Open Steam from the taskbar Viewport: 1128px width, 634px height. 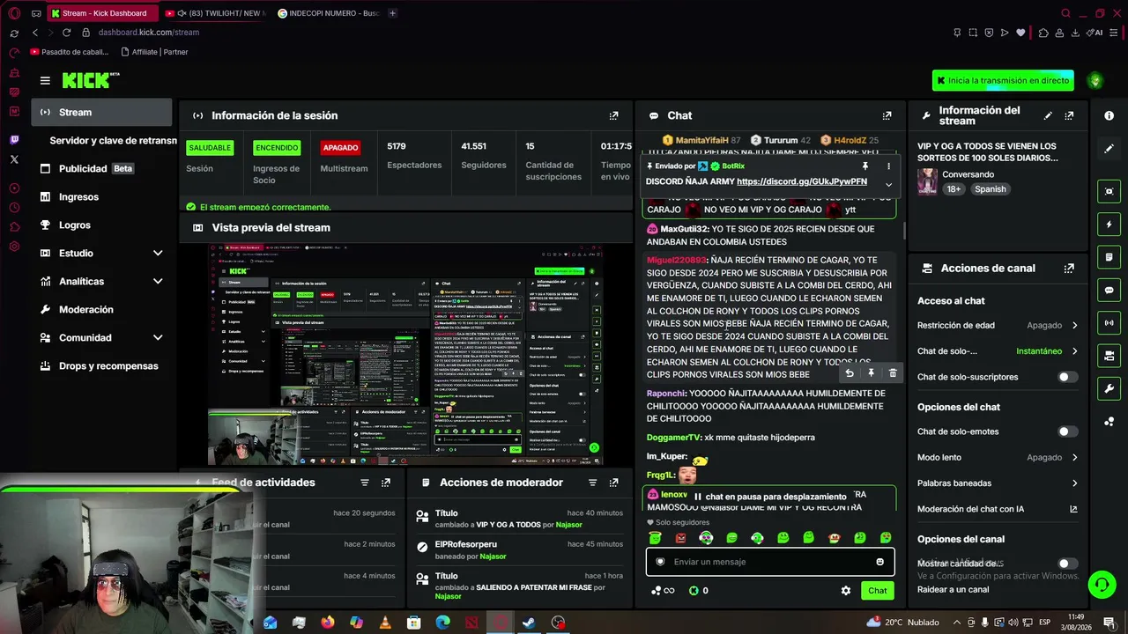529,623
